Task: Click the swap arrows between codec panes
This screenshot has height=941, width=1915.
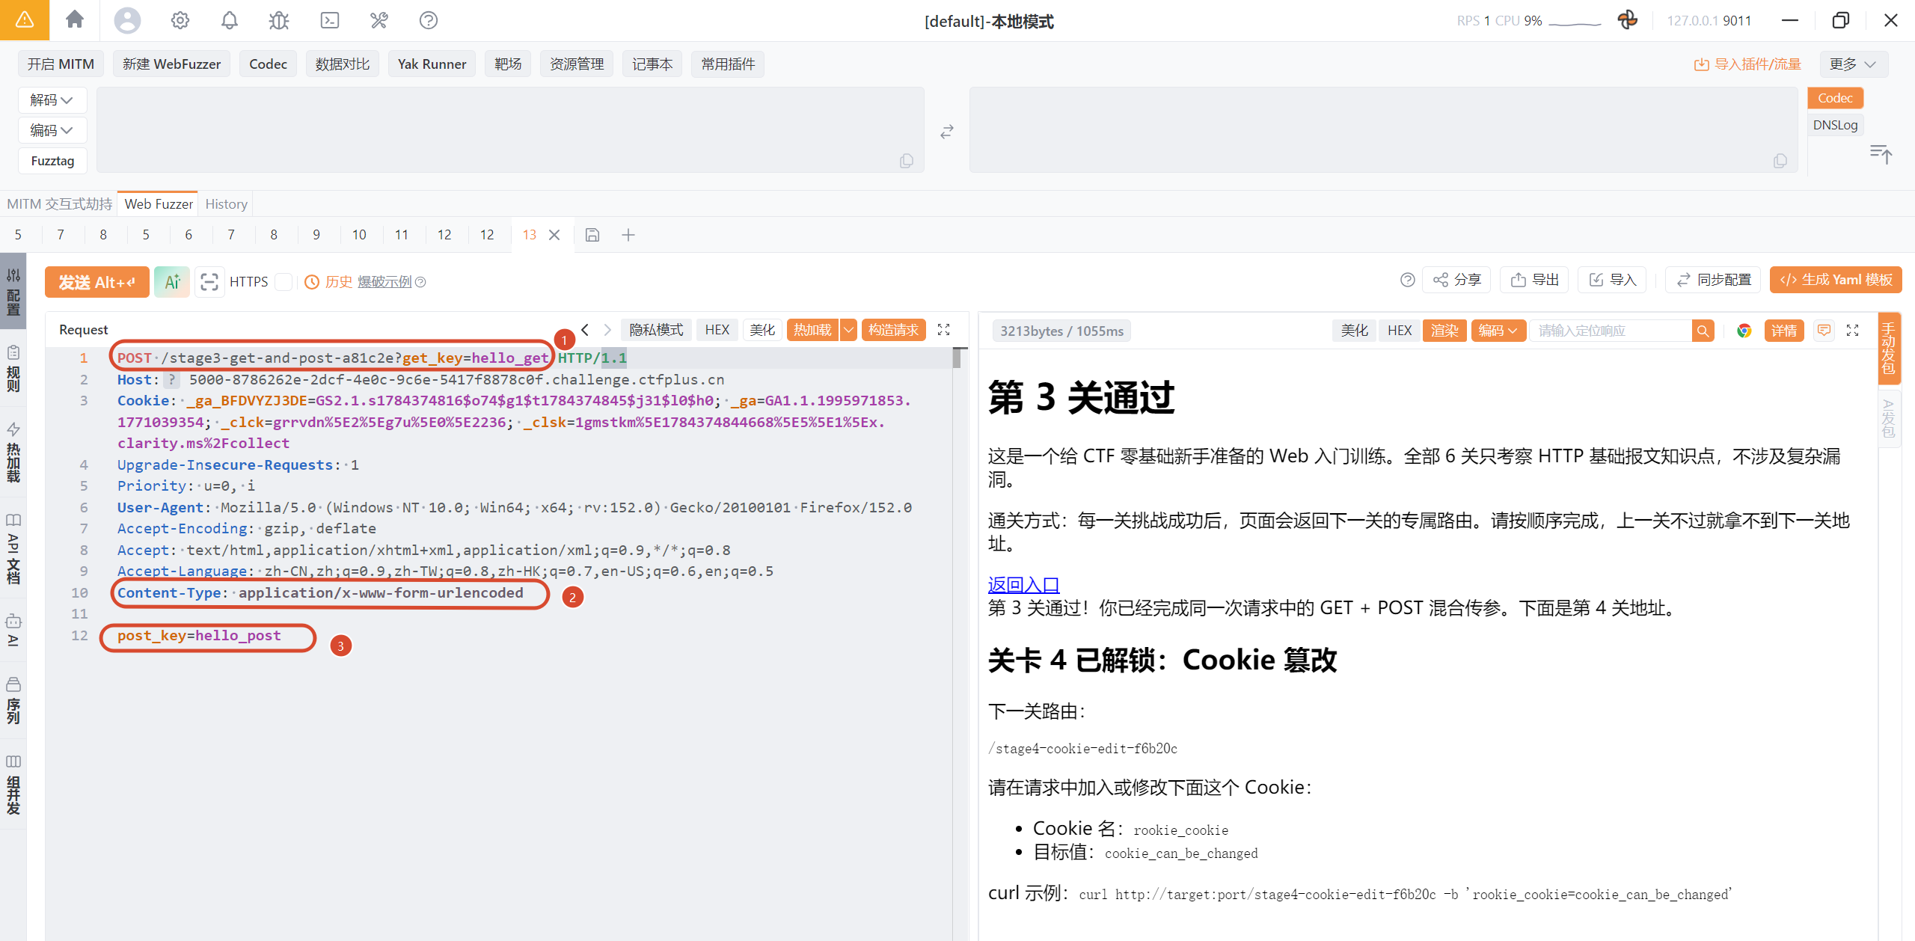Action: point(947,132)
